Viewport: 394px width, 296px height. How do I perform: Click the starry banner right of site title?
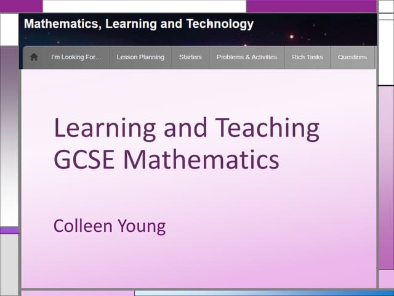coord(320,28)
